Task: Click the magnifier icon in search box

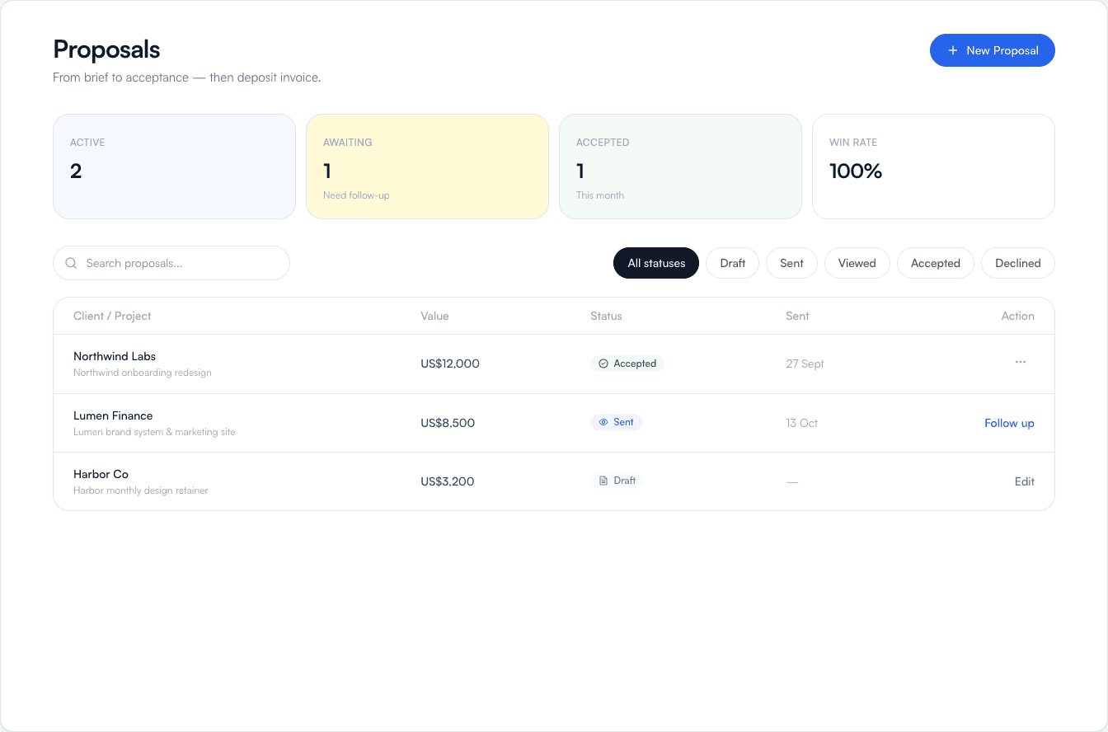Action: pos(71,263)
